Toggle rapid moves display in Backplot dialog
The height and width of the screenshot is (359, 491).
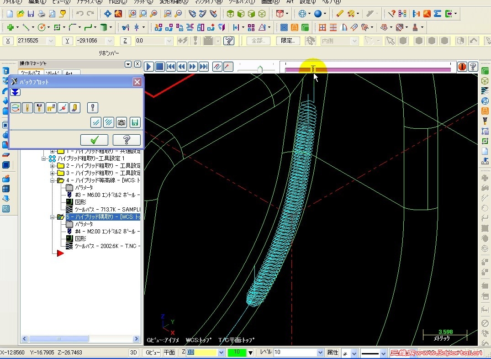click(x=51, y=108)
